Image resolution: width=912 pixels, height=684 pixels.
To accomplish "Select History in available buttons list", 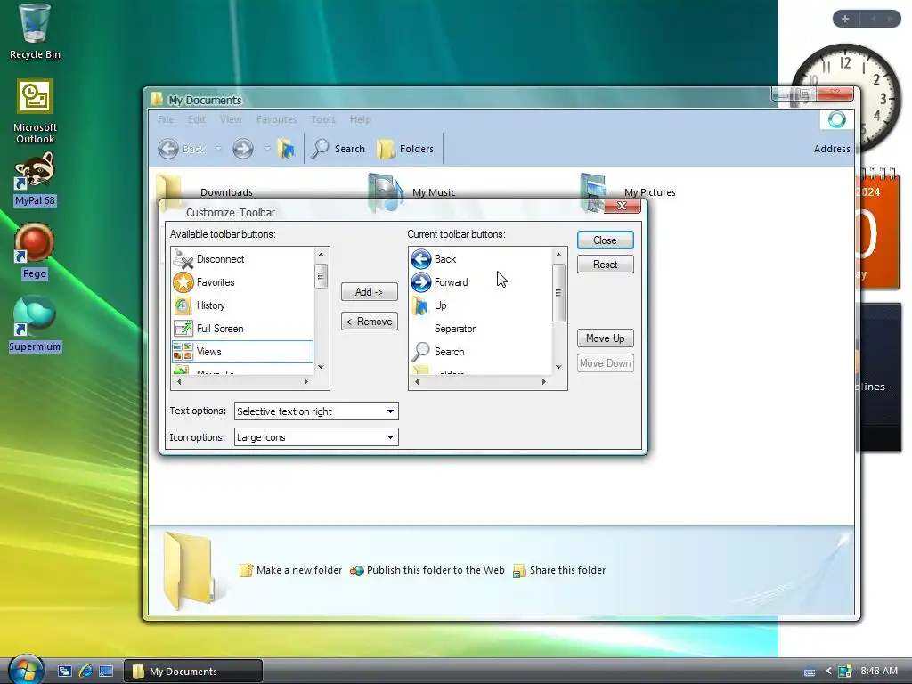I will [x=242, y=305].
